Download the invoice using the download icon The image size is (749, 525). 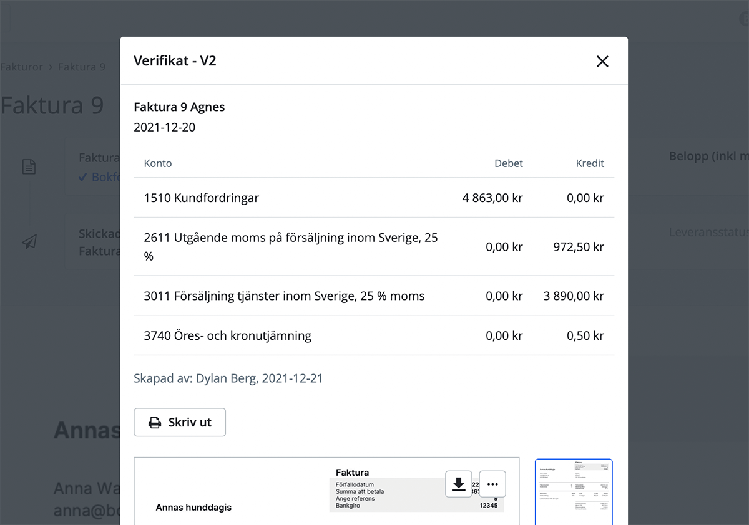coord(459,484)
